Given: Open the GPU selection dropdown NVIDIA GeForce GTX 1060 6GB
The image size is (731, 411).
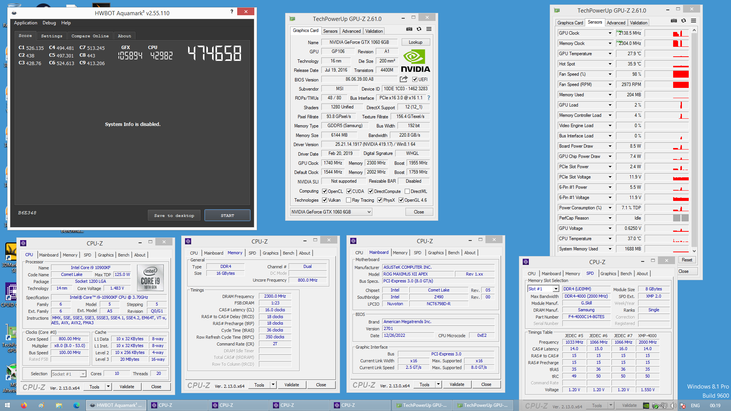Looking at the screenshot, I should [x=331, y=212].
